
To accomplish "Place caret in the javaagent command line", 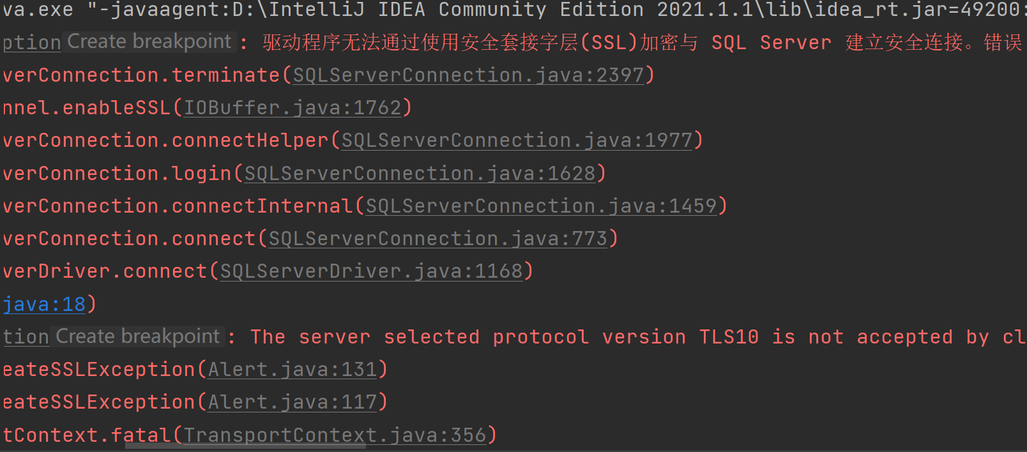I will (511, 10).
